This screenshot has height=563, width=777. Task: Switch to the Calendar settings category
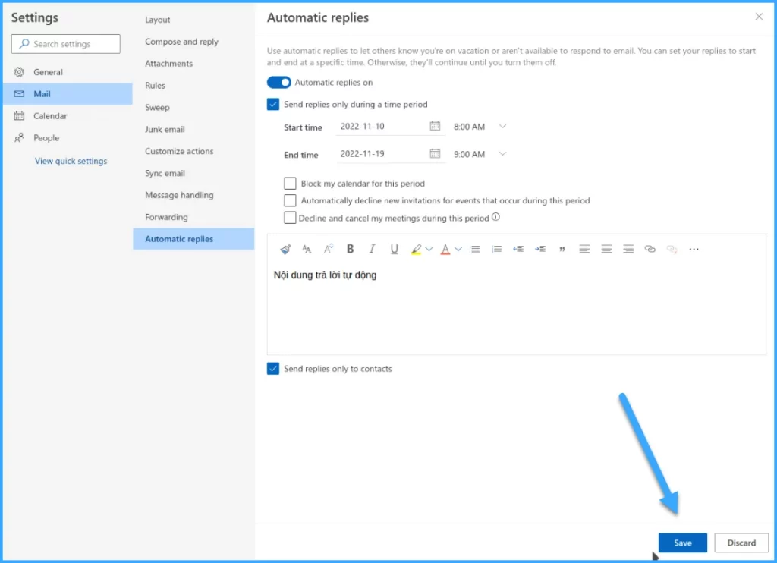point(50,116)
